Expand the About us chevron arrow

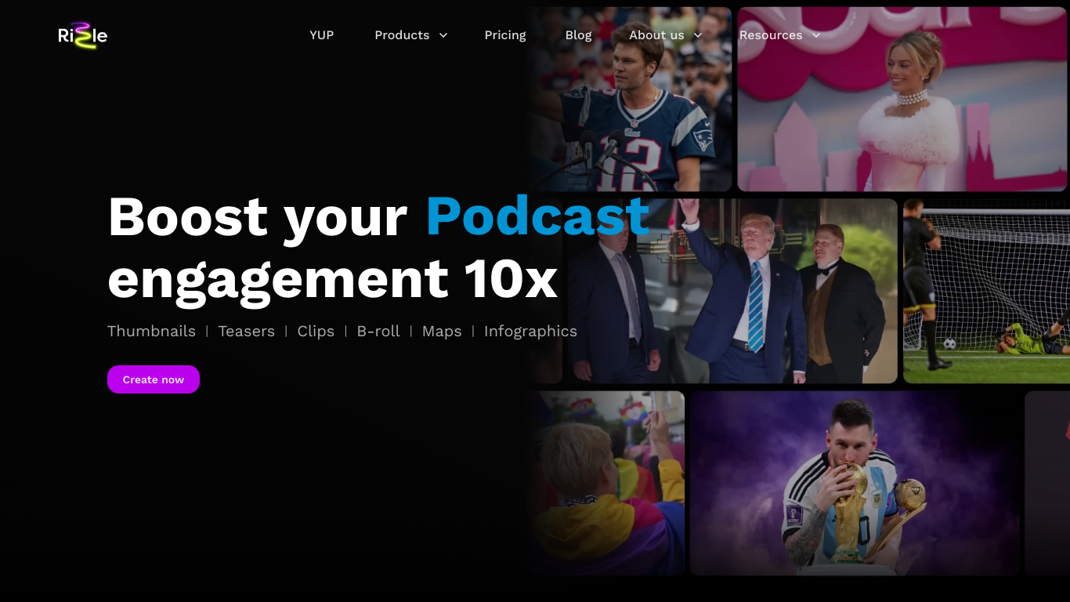[x=698, y=35]
